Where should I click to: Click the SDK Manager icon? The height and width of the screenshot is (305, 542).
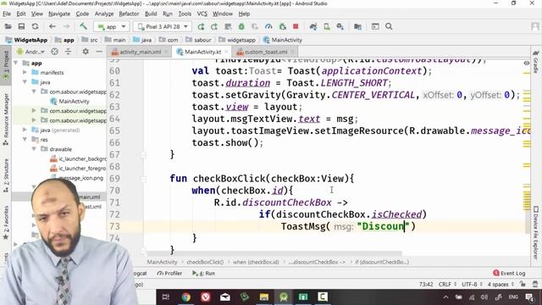340,26
